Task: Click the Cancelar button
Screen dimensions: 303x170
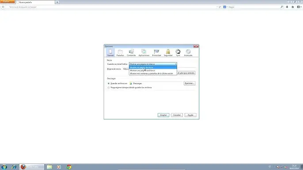Action: 177,115
